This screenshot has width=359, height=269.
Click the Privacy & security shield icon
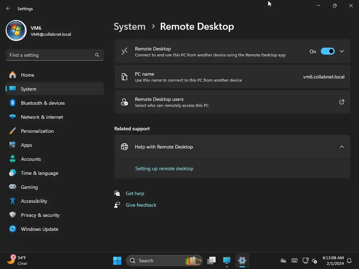pos(13,215)
